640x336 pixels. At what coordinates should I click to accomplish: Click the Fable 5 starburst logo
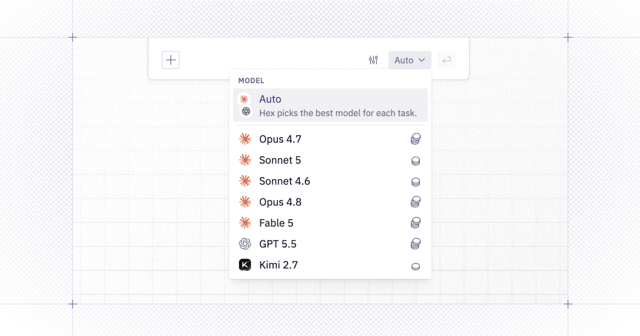coord(245,223)
